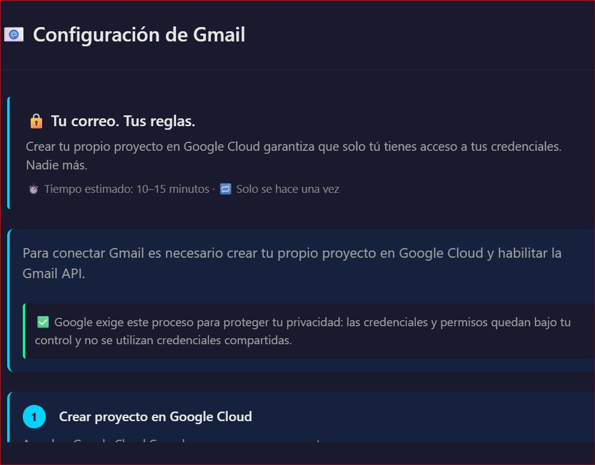Open the Crear proyecto en Google Cloud step
The height and width of the screenshot is (465, 595).
click(156, 416)
